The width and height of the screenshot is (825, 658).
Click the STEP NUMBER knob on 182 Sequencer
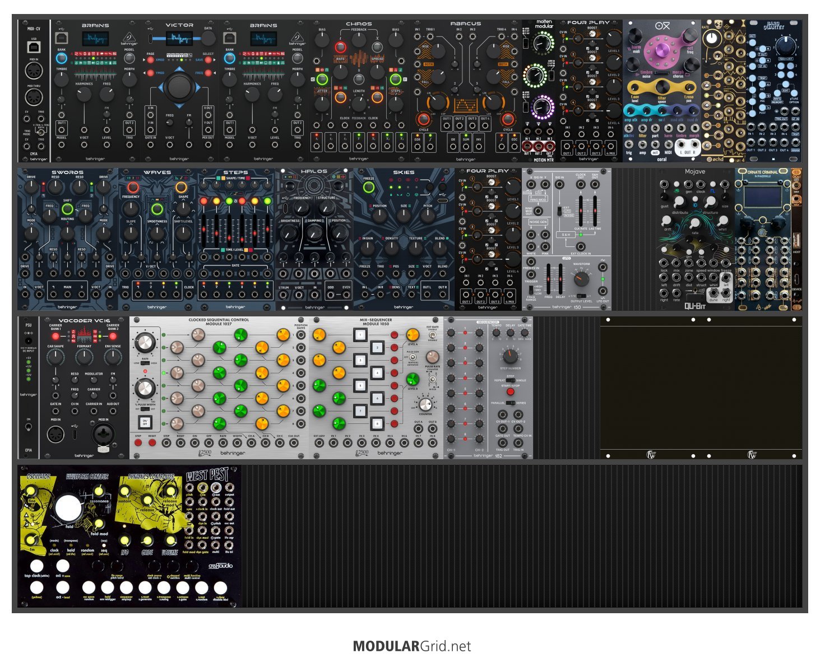(510, 357)
